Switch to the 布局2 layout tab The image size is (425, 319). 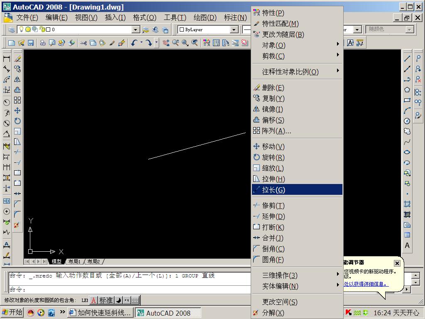93,262
